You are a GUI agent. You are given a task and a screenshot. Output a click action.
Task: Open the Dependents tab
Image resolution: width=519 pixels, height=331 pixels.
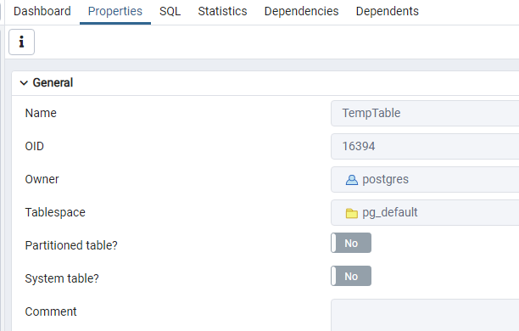click(x=388, y=11)
